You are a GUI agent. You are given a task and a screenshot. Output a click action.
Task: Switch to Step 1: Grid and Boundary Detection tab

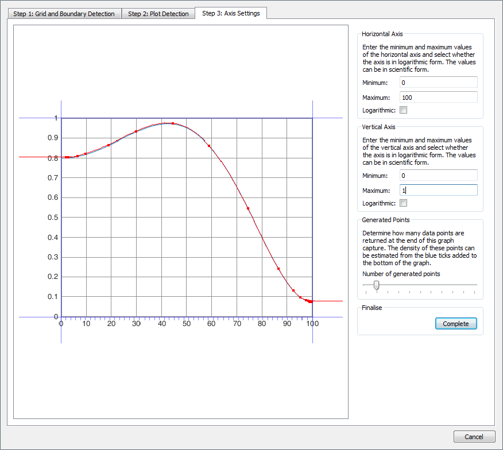[x=64, y=14]
